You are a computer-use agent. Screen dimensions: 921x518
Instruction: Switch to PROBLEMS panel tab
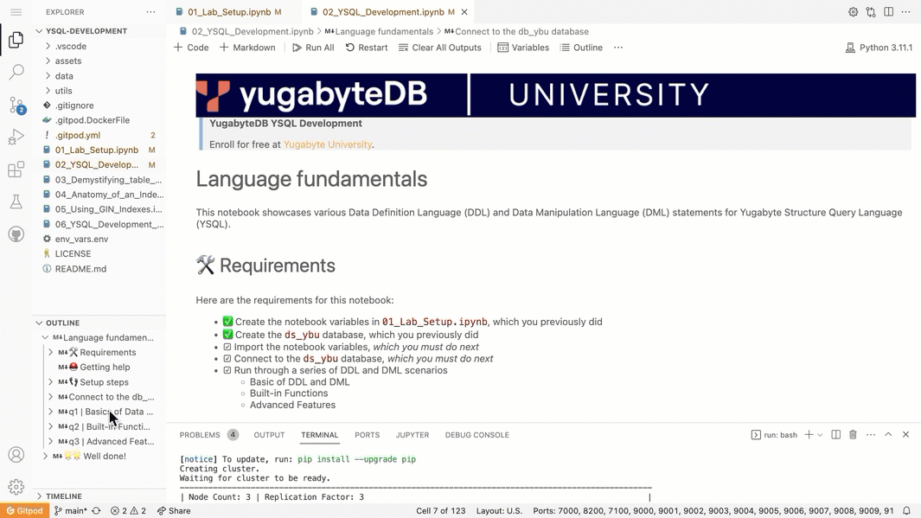(x=200, y=435)
